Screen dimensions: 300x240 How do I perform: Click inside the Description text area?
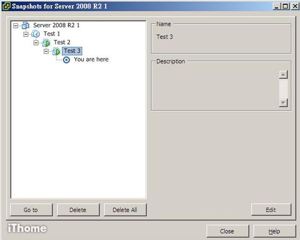215,88
